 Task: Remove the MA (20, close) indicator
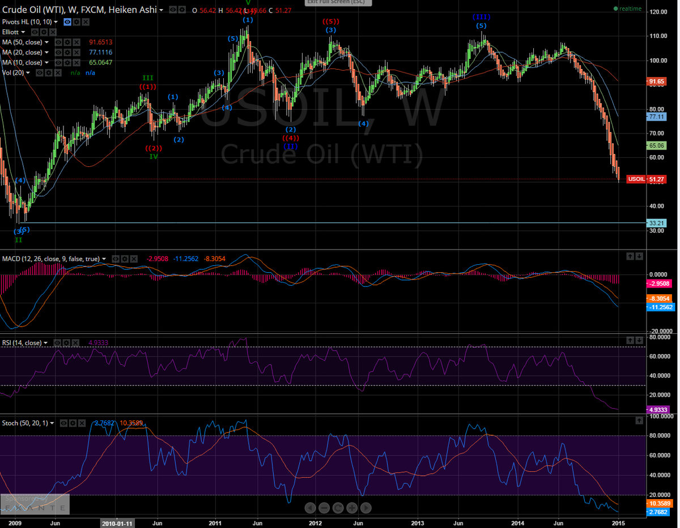(x=76, y=52)
